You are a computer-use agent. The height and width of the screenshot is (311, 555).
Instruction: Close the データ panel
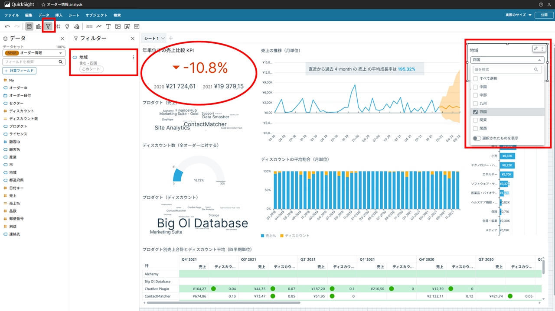click(62, 39)
